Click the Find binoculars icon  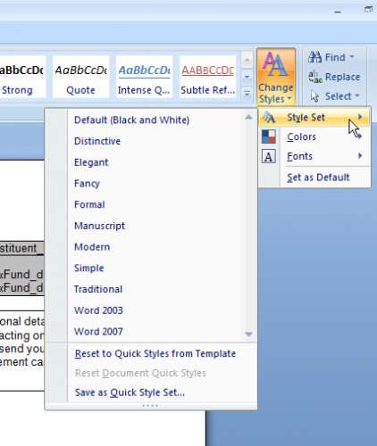pos(314,57)
